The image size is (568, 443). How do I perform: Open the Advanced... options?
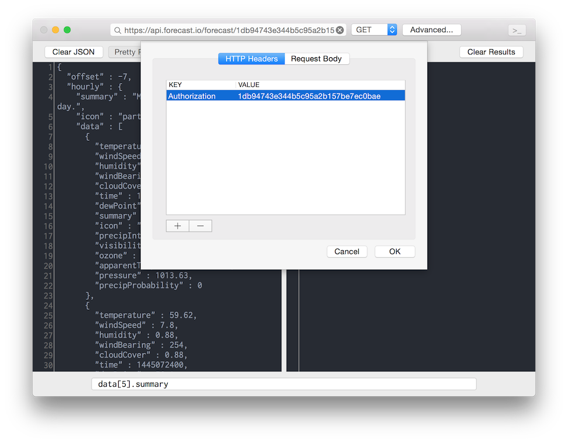click(431, 29)
